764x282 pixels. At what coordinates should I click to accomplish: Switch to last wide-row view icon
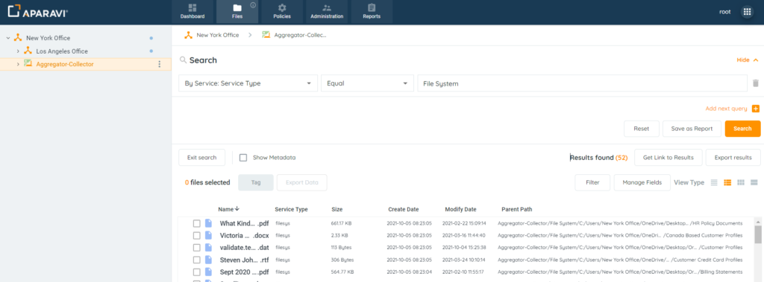coord(754,182)
